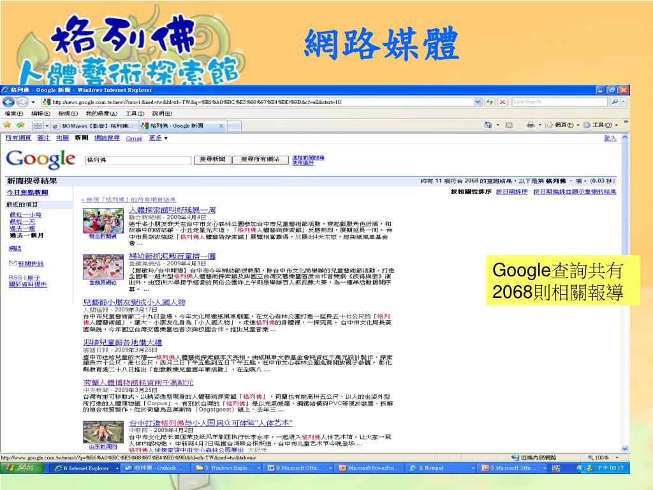Open Favorites Center star icon
This screenshot has width=653, height=490.
coord(7,125)
